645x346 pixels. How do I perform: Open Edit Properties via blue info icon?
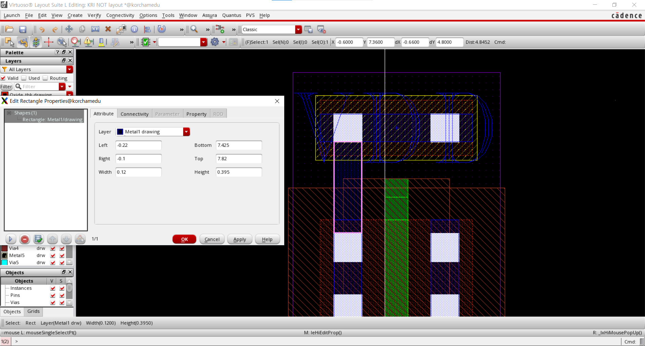coord(134,29)
